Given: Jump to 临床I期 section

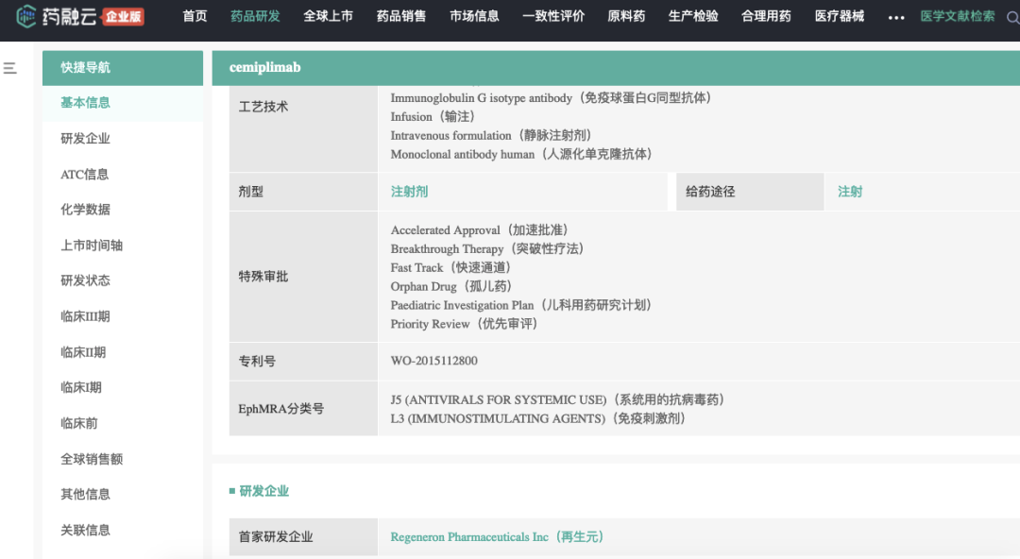Looking at the screenshot, I should click(81, 387).
